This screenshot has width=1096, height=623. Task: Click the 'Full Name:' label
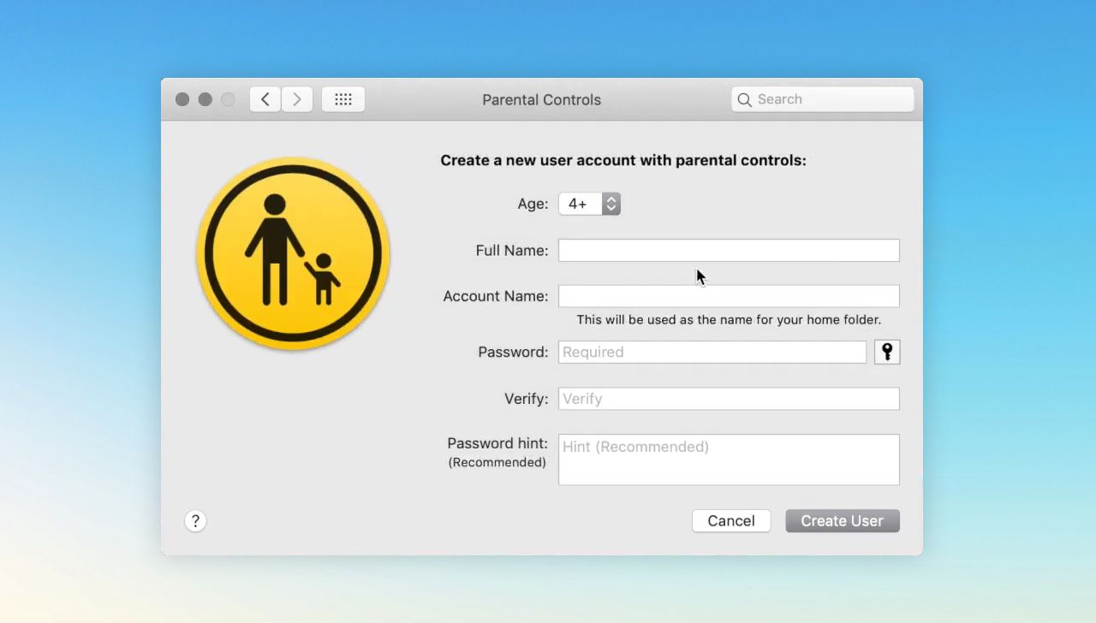(512, 251)
